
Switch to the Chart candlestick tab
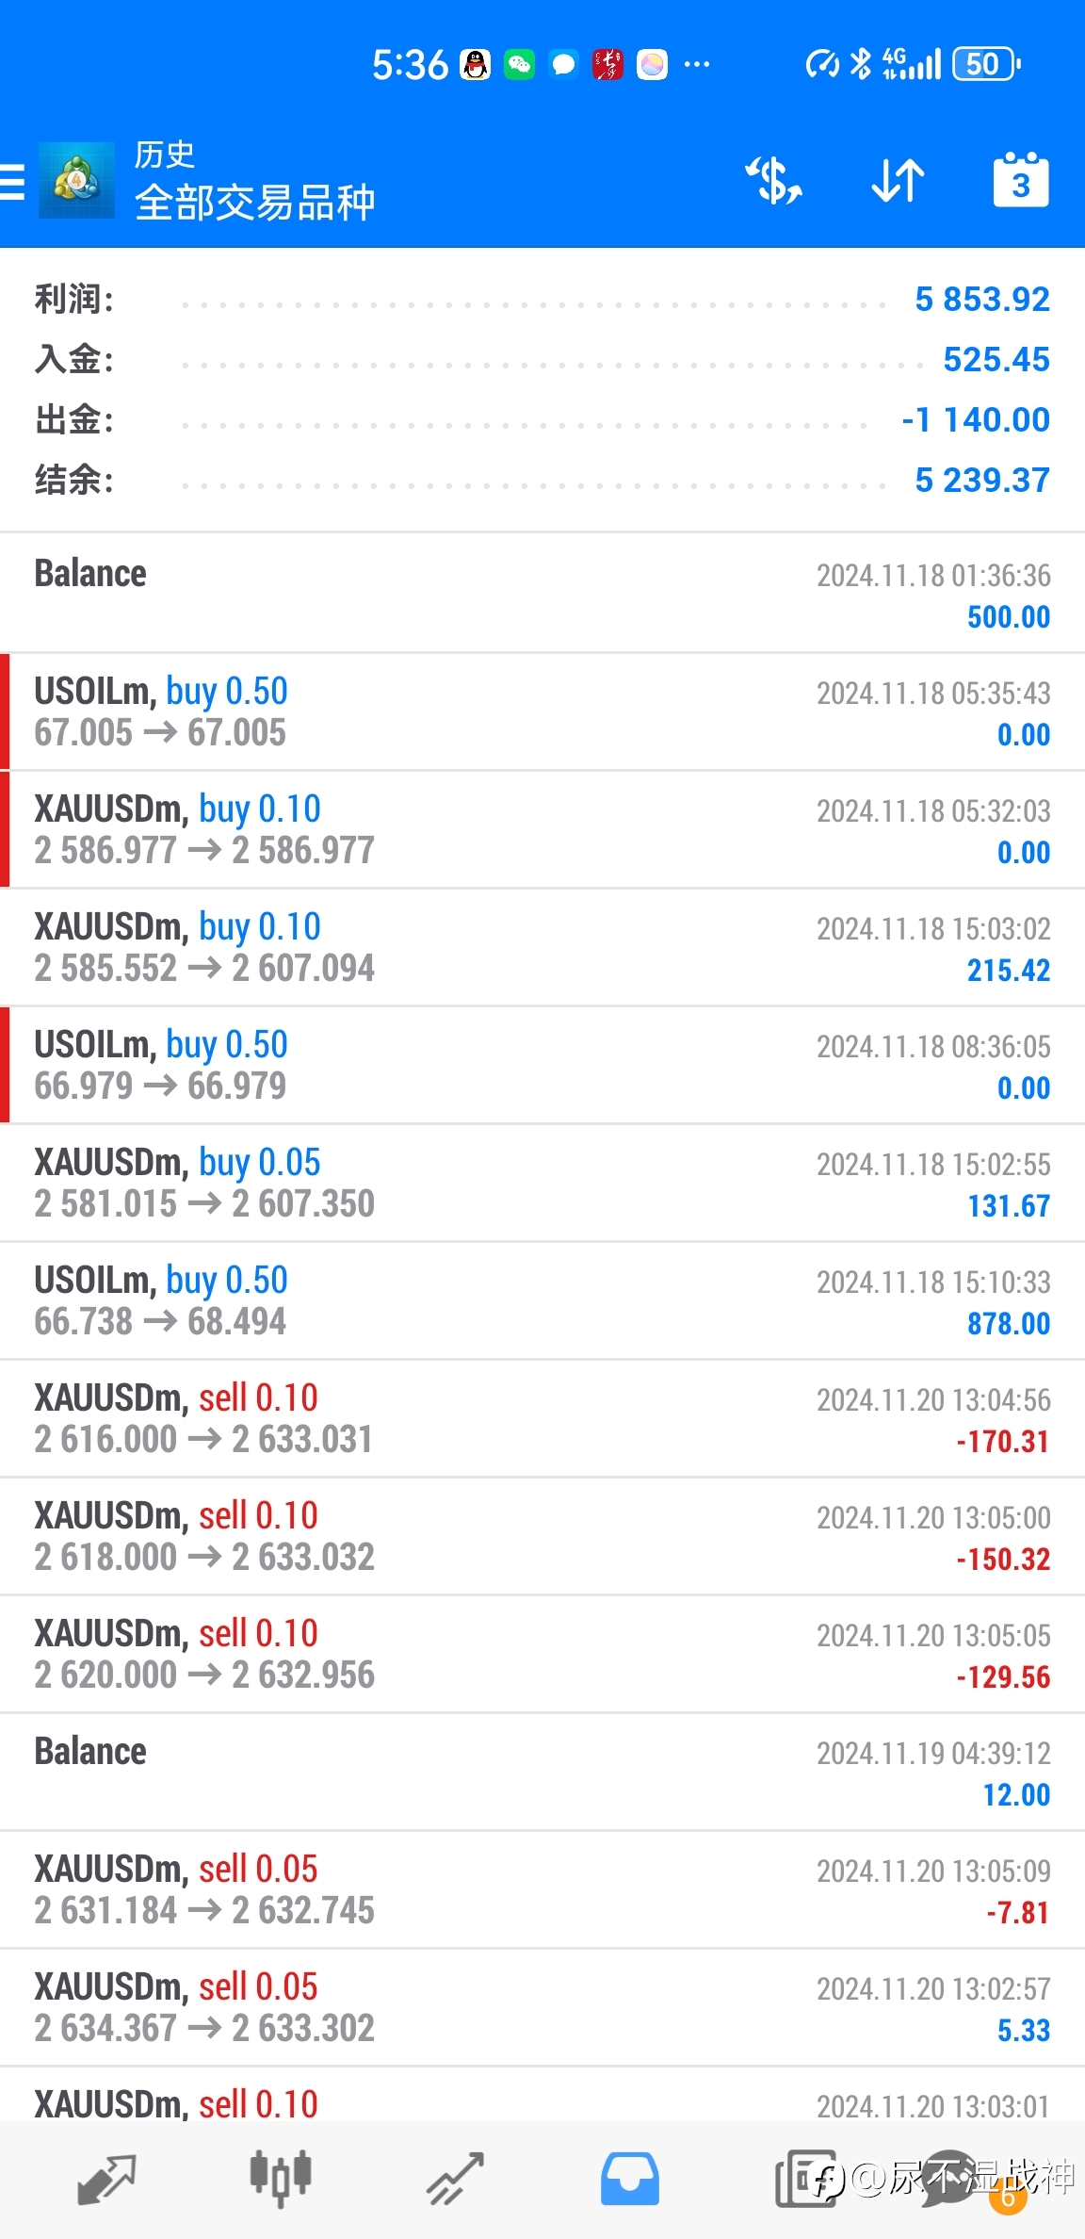point(281,2178)
